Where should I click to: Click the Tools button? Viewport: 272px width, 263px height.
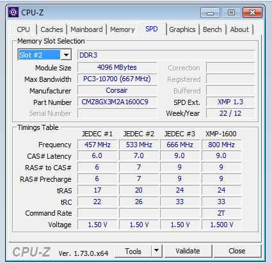point(133,251)
